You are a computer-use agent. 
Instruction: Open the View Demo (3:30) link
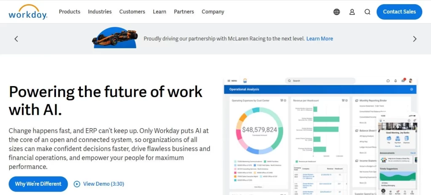coord(99,184)
